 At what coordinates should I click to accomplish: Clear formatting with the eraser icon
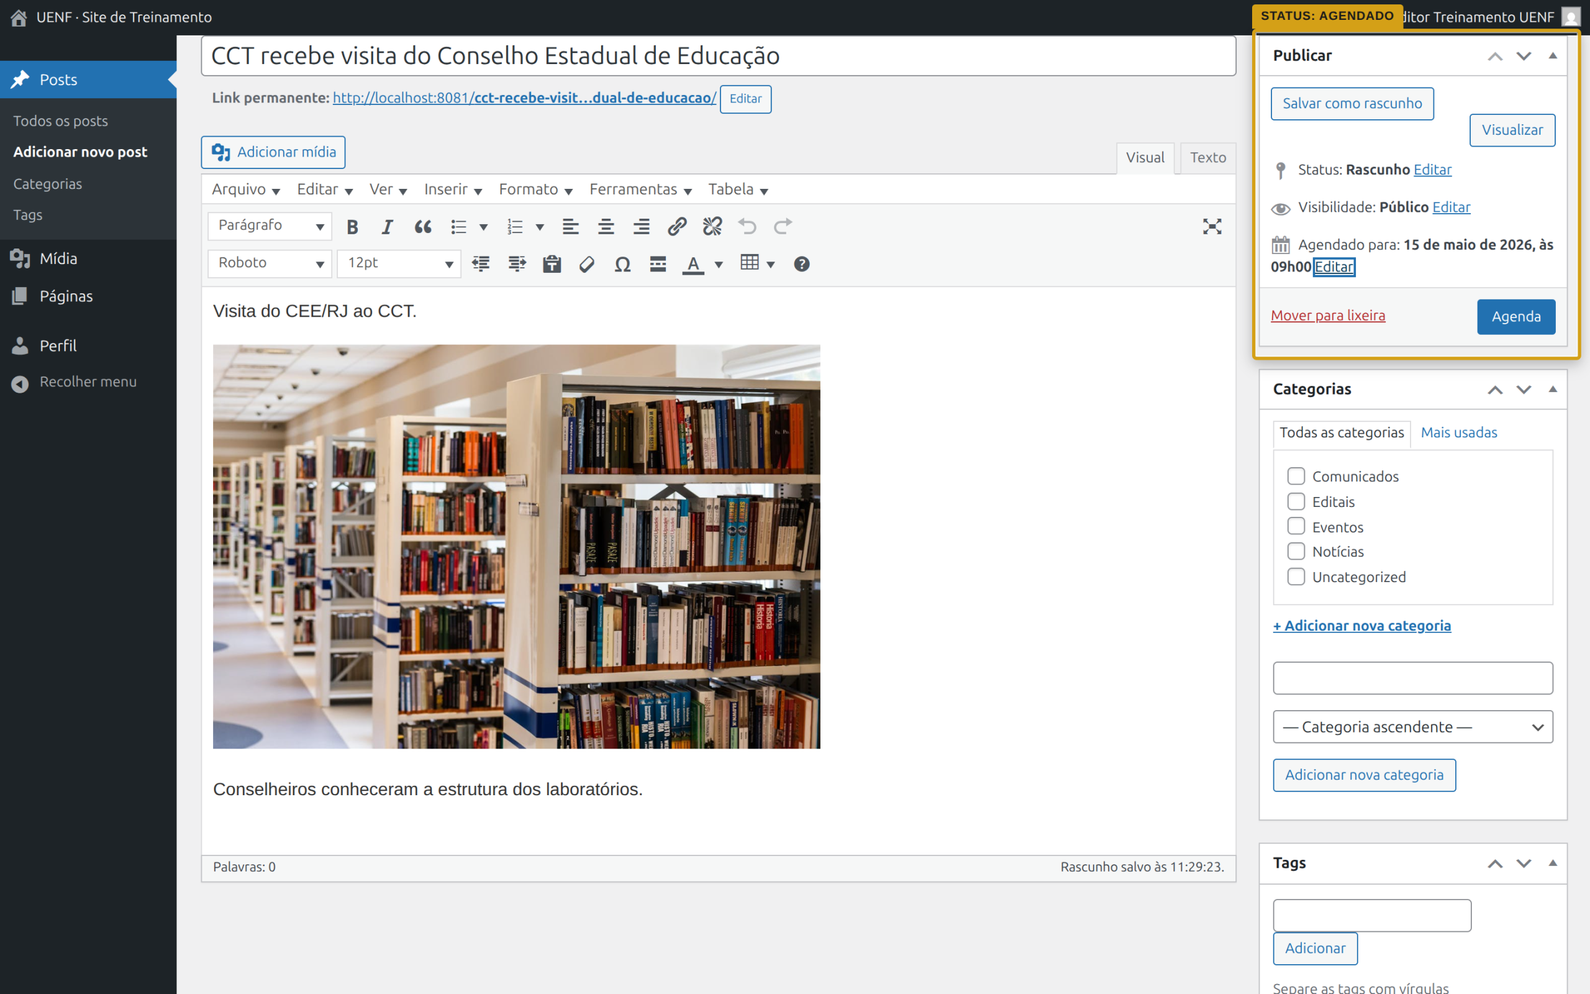pos(587,264)
